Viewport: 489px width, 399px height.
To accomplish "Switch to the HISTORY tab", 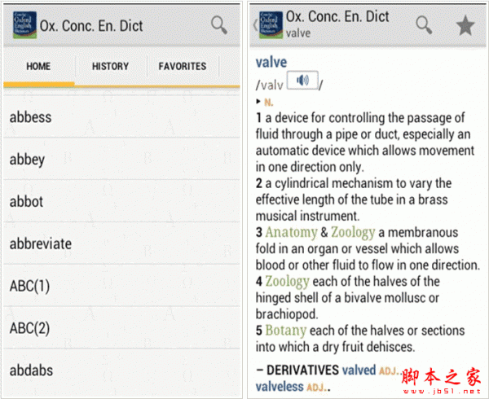I will click(x=110, y=66).
